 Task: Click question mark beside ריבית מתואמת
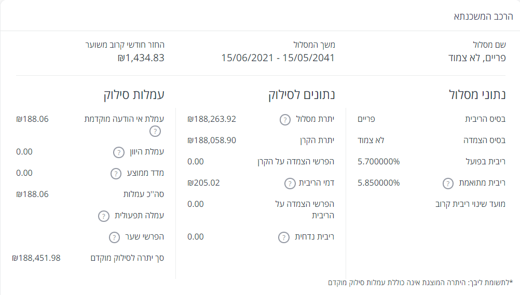click(x=447, y=184)
